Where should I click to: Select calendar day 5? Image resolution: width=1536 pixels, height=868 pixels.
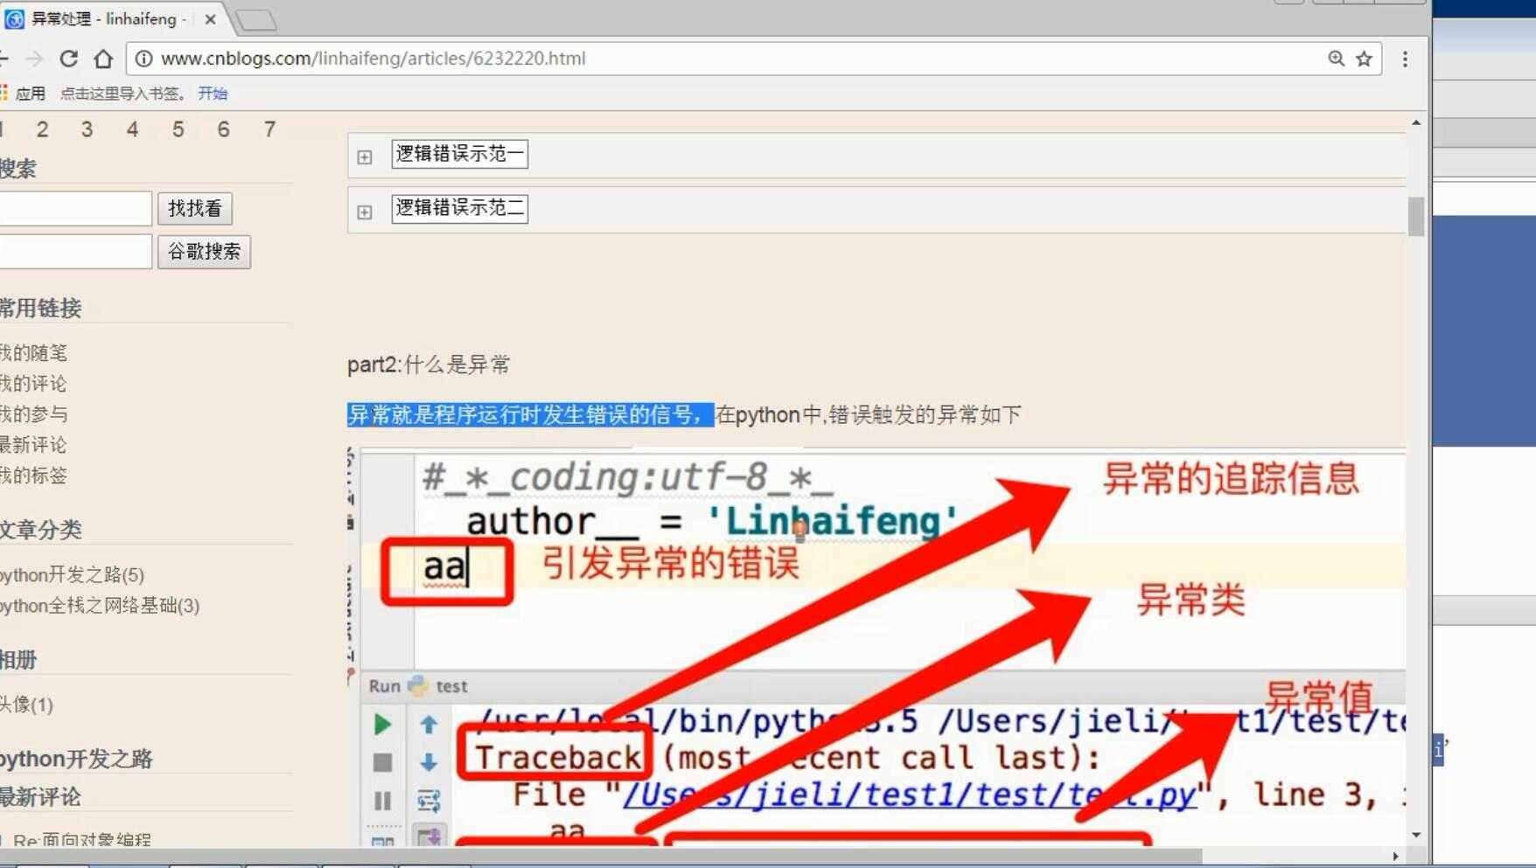[178, 129]
